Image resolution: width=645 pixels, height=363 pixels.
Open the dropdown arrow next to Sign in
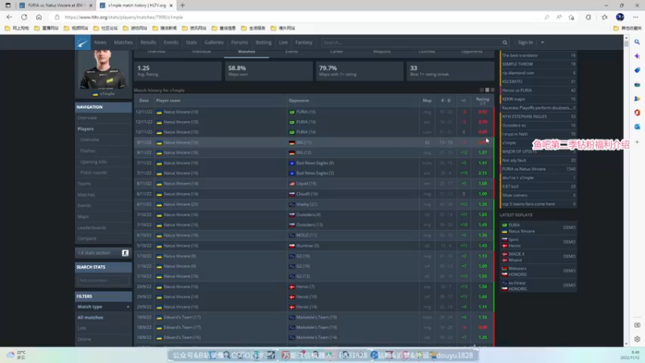pos(542,43)
